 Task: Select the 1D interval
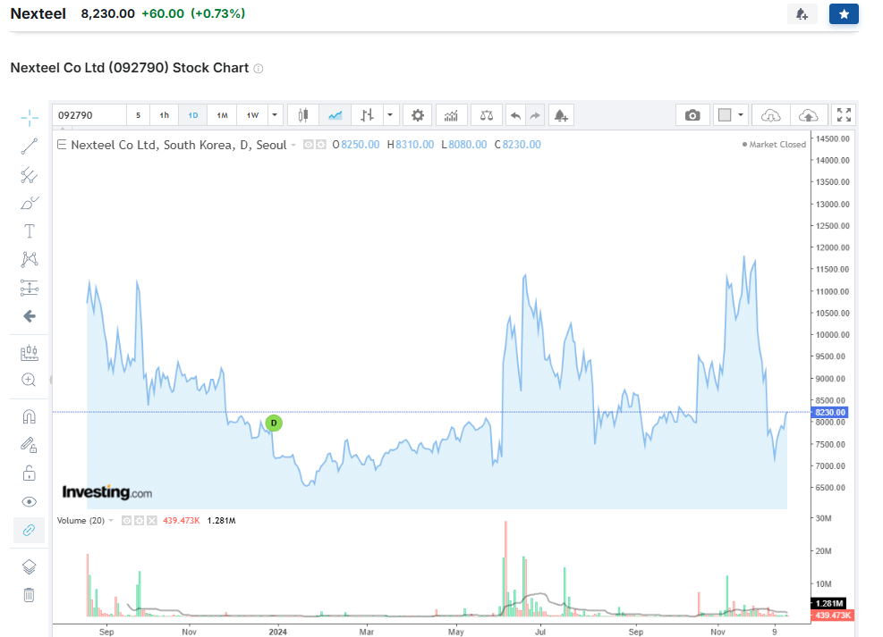193,115
